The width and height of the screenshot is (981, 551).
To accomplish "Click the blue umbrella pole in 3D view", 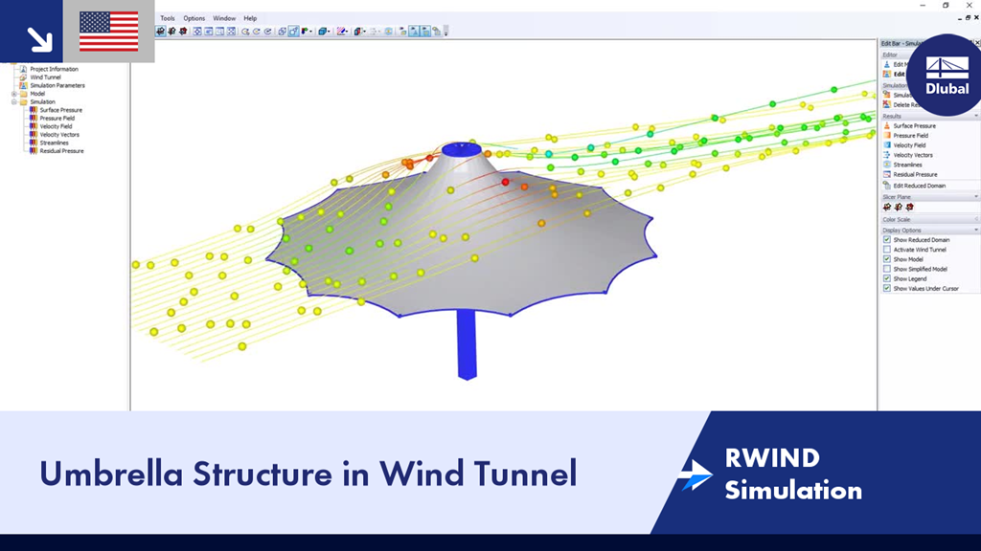I will (467, 344).
